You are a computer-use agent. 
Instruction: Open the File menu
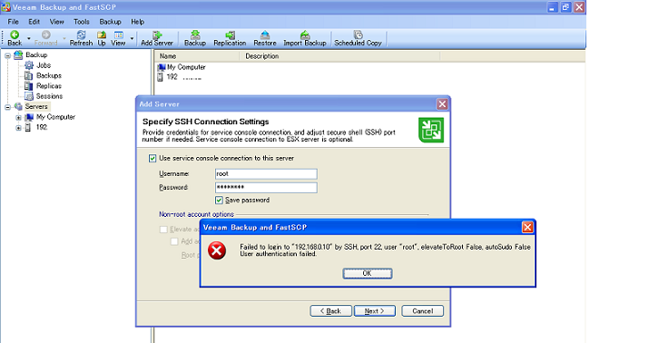14,22
